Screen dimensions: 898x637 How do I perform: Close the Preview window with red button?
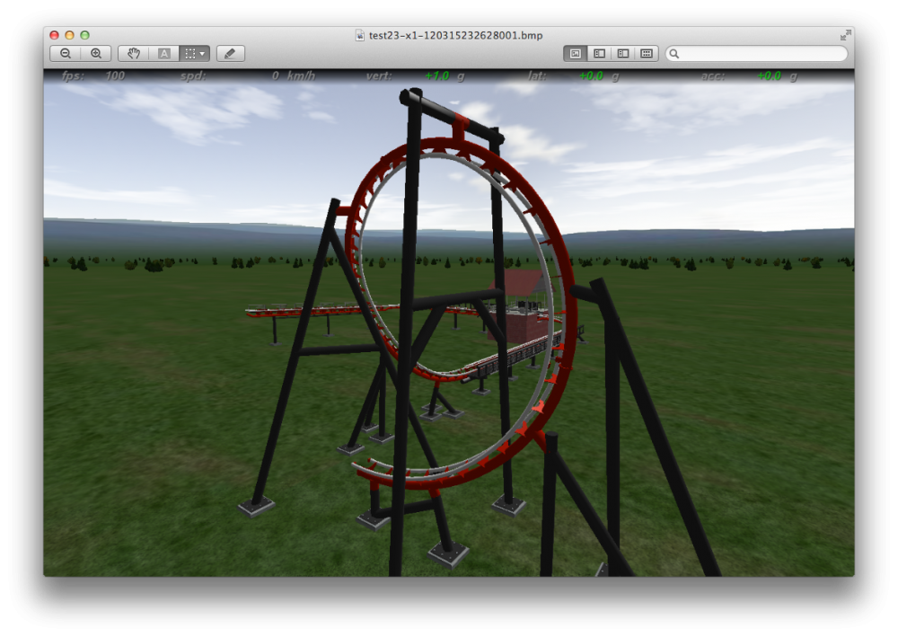pyautogui.click(x=54, y=35)
